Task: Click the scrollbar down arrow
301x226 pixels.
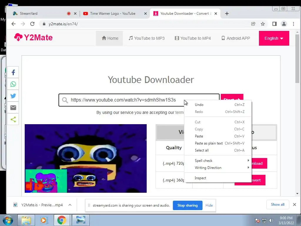Action: [x=297, y=194]
